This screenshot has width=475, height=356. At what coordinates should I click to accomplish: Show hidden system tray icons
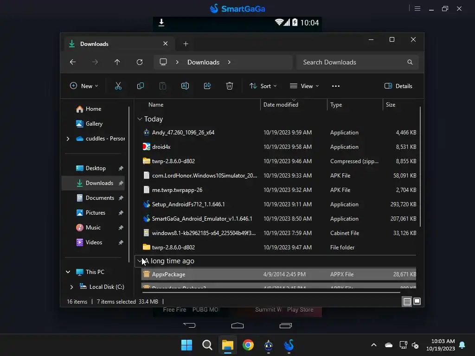(374, 345)
